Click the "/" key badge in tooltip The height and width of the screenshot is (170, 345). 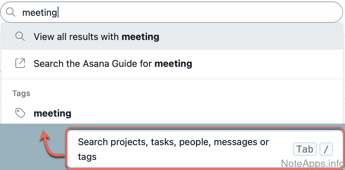(x=326, y=149)
